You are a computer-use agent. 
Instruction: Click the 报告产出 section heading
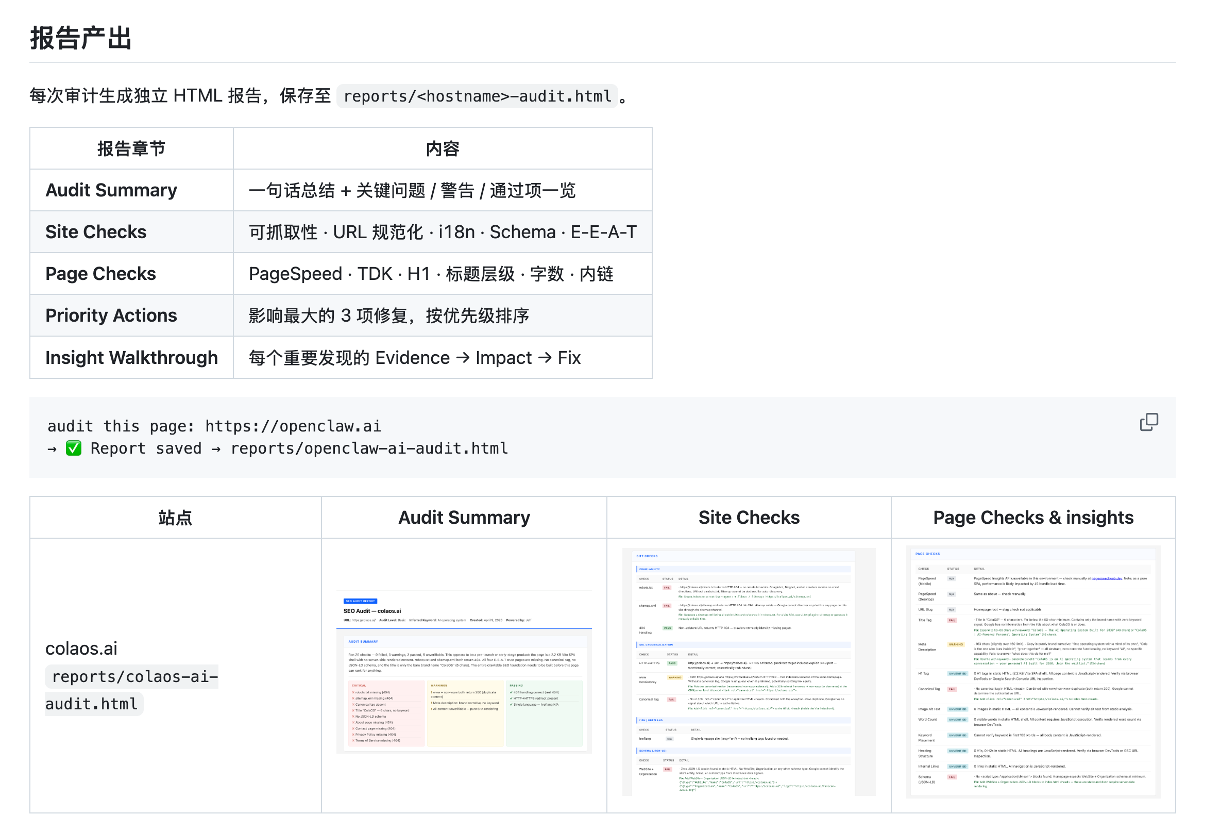[x=81, y=38]
